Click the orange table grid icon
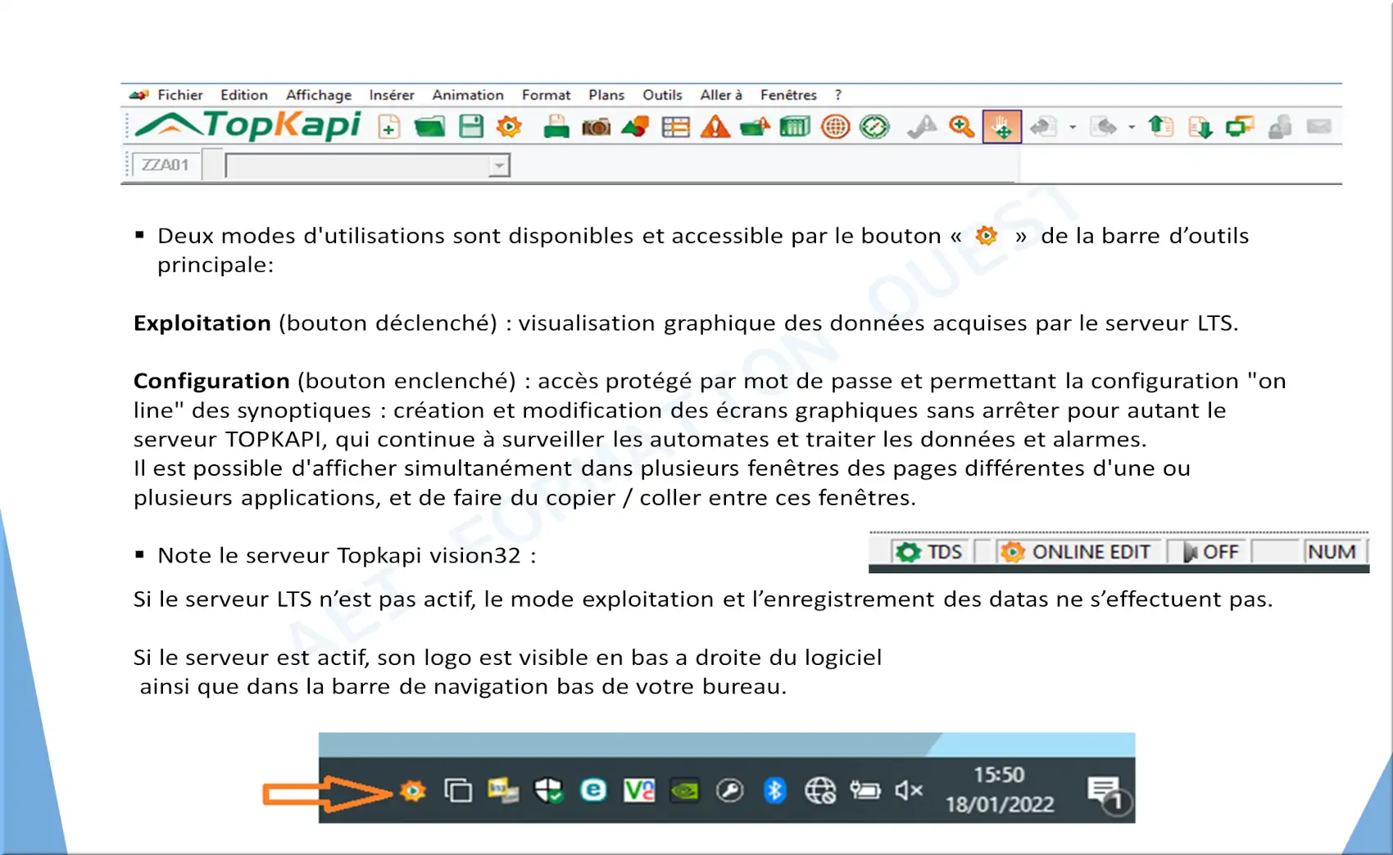The width and height of the screenshot is (1393, 855). [675, 127]
